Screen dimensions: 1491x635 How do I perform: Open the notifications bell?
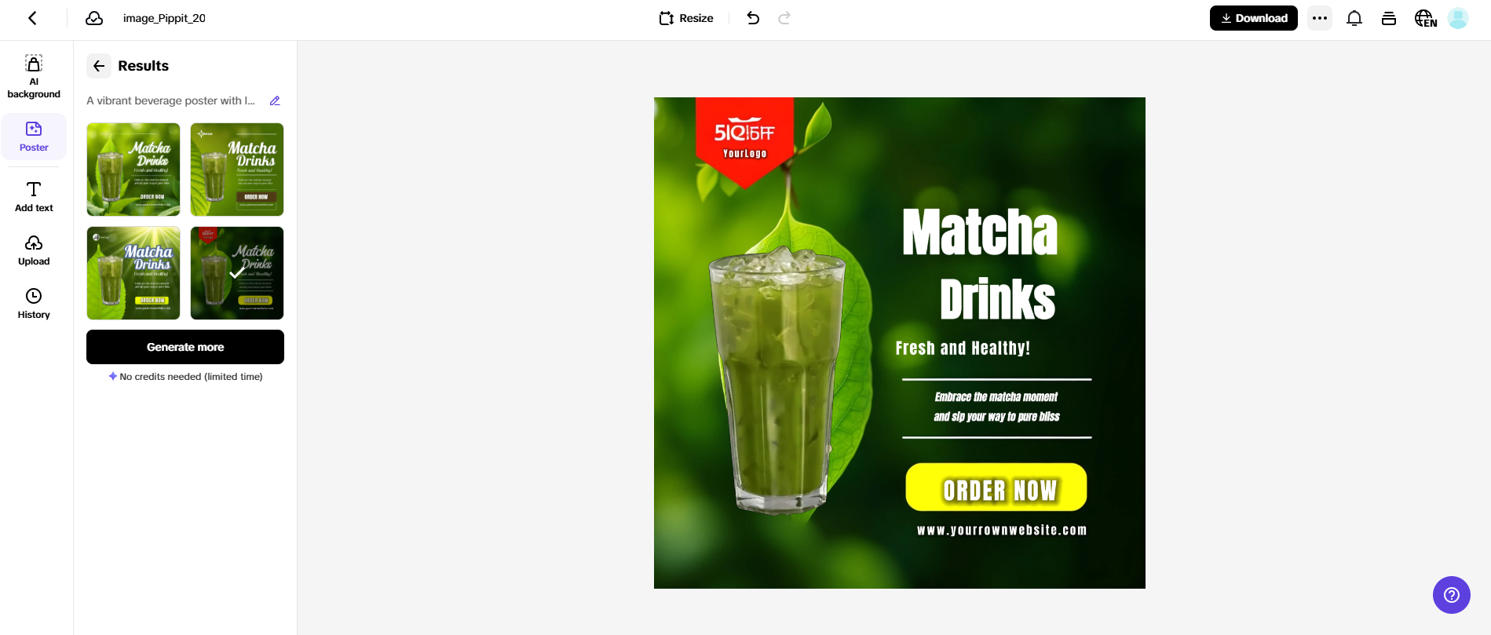click(x=1354, y=18)
